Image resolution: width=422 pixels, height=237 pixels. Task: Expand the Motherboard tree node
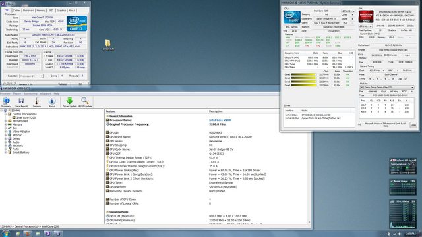pos(6,121)
